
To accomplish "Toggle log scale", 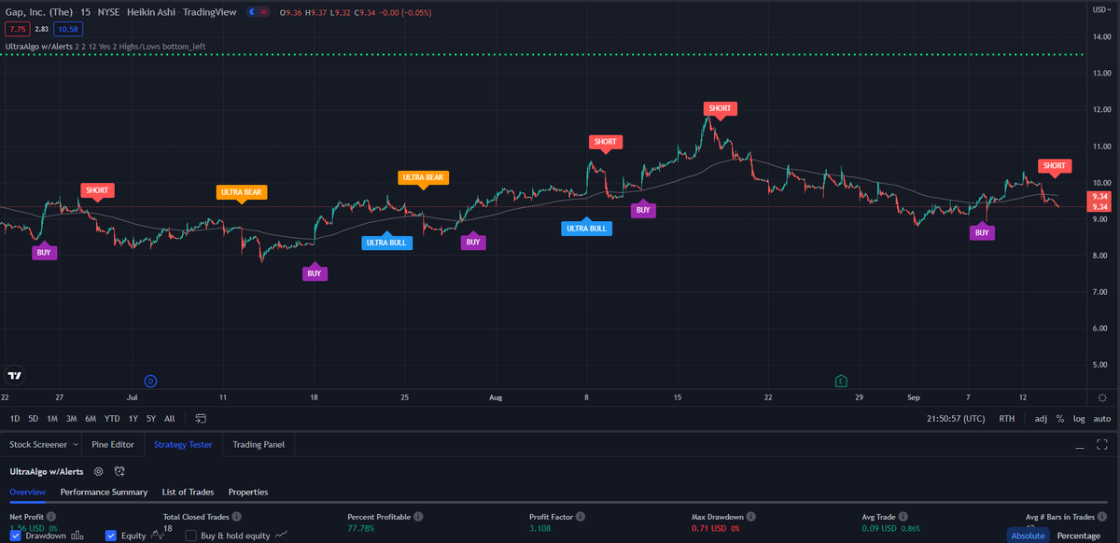I will click(x=1080, y=419).
